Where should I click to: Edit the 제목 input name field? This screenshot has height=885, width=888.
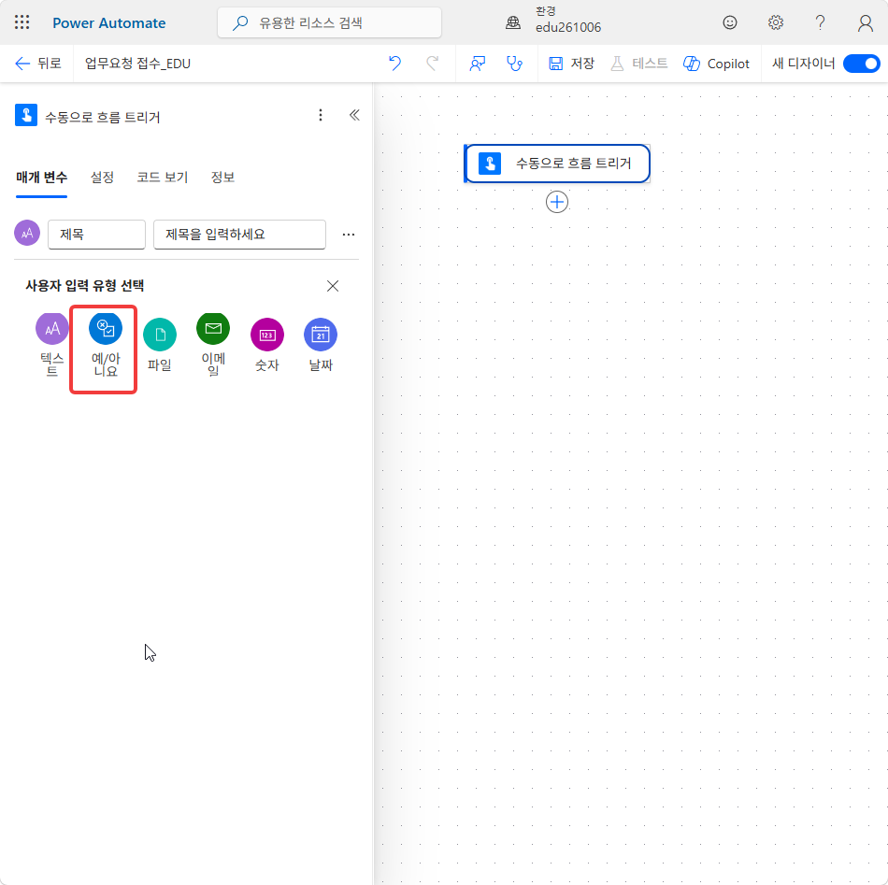coord(97,235)
